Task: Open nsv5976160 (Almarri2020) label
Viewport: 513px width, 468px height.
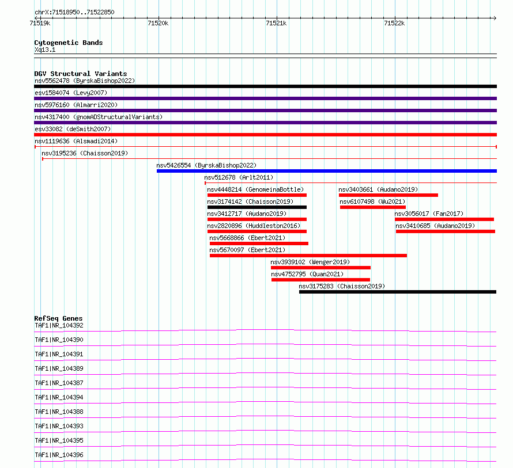Action: tap(76, 105)
